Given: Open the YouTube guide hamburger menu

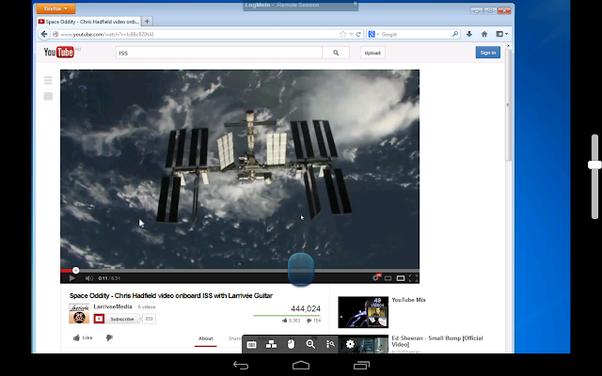Looking at the screenshot, I should coord(48,80).
